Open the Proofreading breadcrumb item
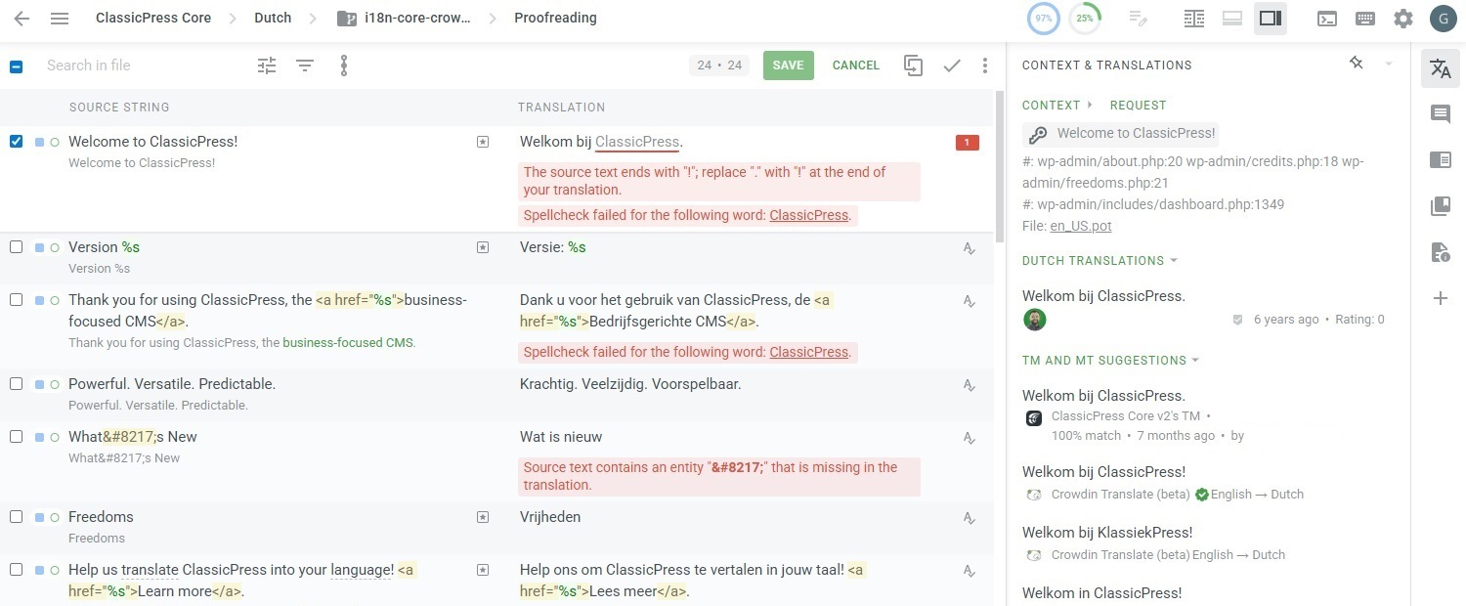The image size is (1466, 606). coord(555,18)
